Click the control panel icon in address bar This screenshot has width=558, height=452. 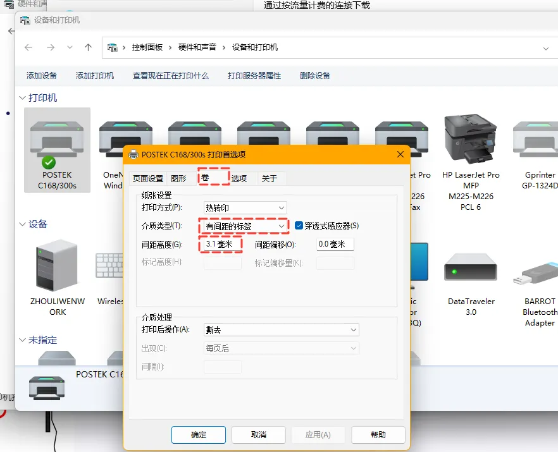(x=113, y=47)
